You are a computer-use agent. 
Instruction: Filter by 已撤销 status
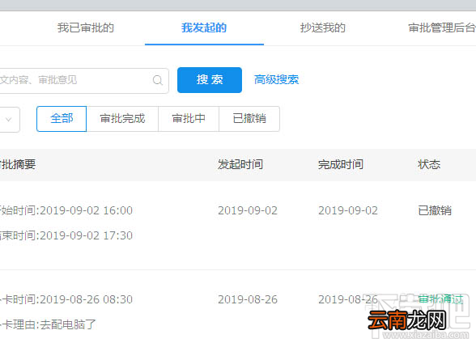pyautogui.click(x=249, y=119)
